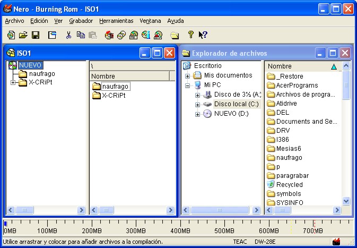Open the Herramientas menu
Image resolution: width=357 pixels, height=248 pixels.
(x=116, y=21)
